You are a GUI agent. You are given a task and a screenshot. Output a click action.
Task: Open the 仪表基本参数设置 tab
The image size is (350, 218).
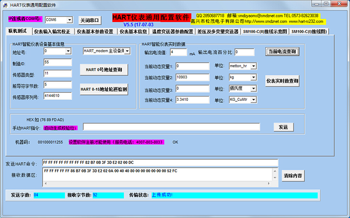tap(94, 32)
